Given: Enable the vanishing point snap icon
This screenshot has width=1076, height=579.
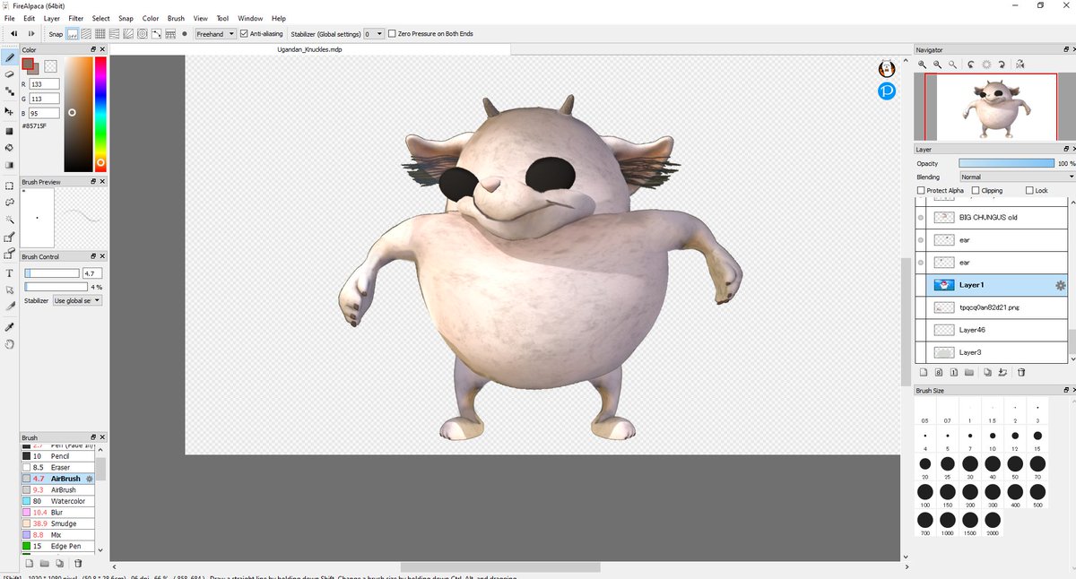Looking at the screenshot, I should pos(114,34).
